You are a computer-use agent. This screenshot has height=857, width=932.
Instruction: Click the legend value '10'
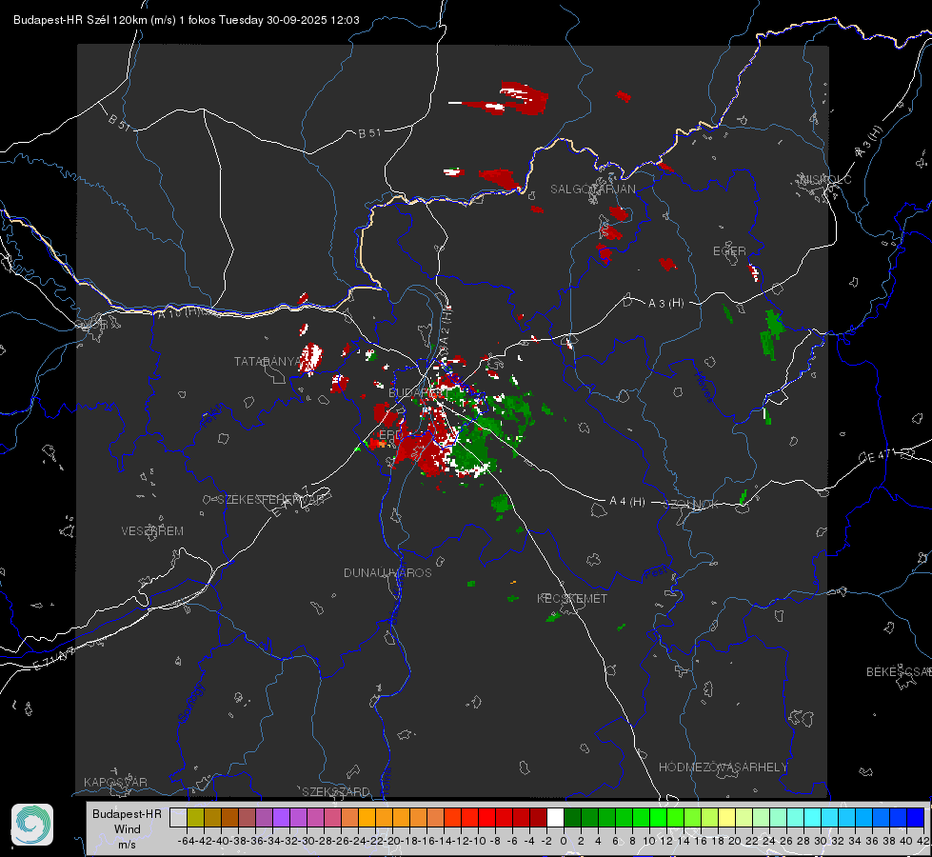(x=648, y=841)
